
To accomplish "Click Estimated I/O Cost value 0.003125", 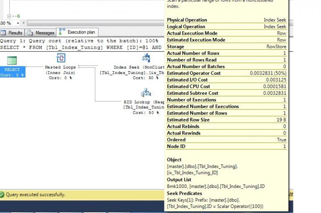I will click(276, 80).
